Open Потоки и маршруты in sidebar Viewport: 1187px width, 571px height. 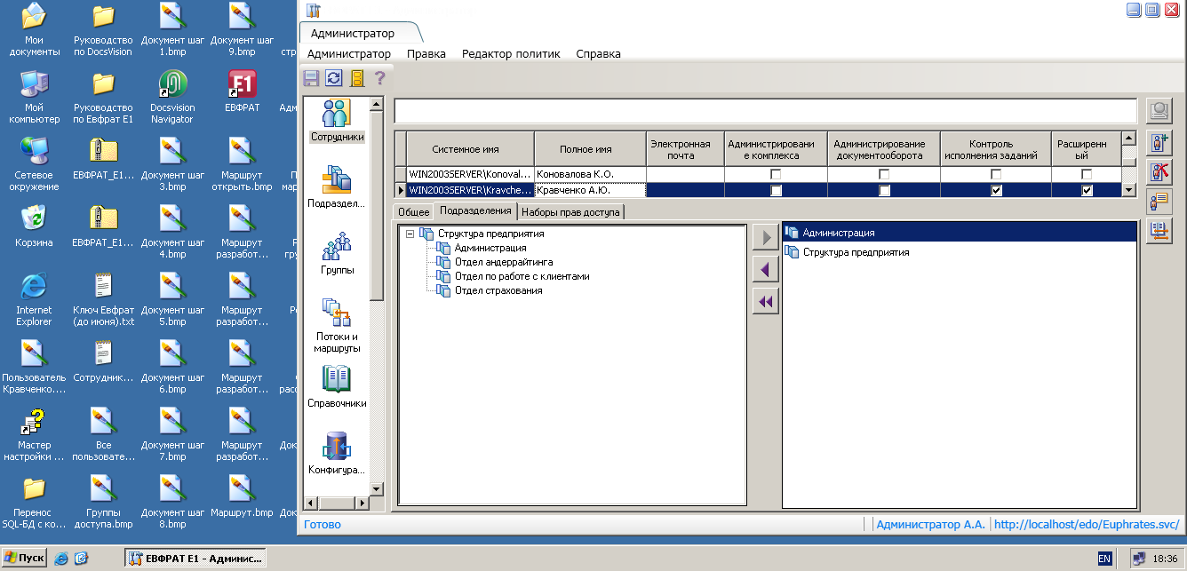[x=337, y=326]
